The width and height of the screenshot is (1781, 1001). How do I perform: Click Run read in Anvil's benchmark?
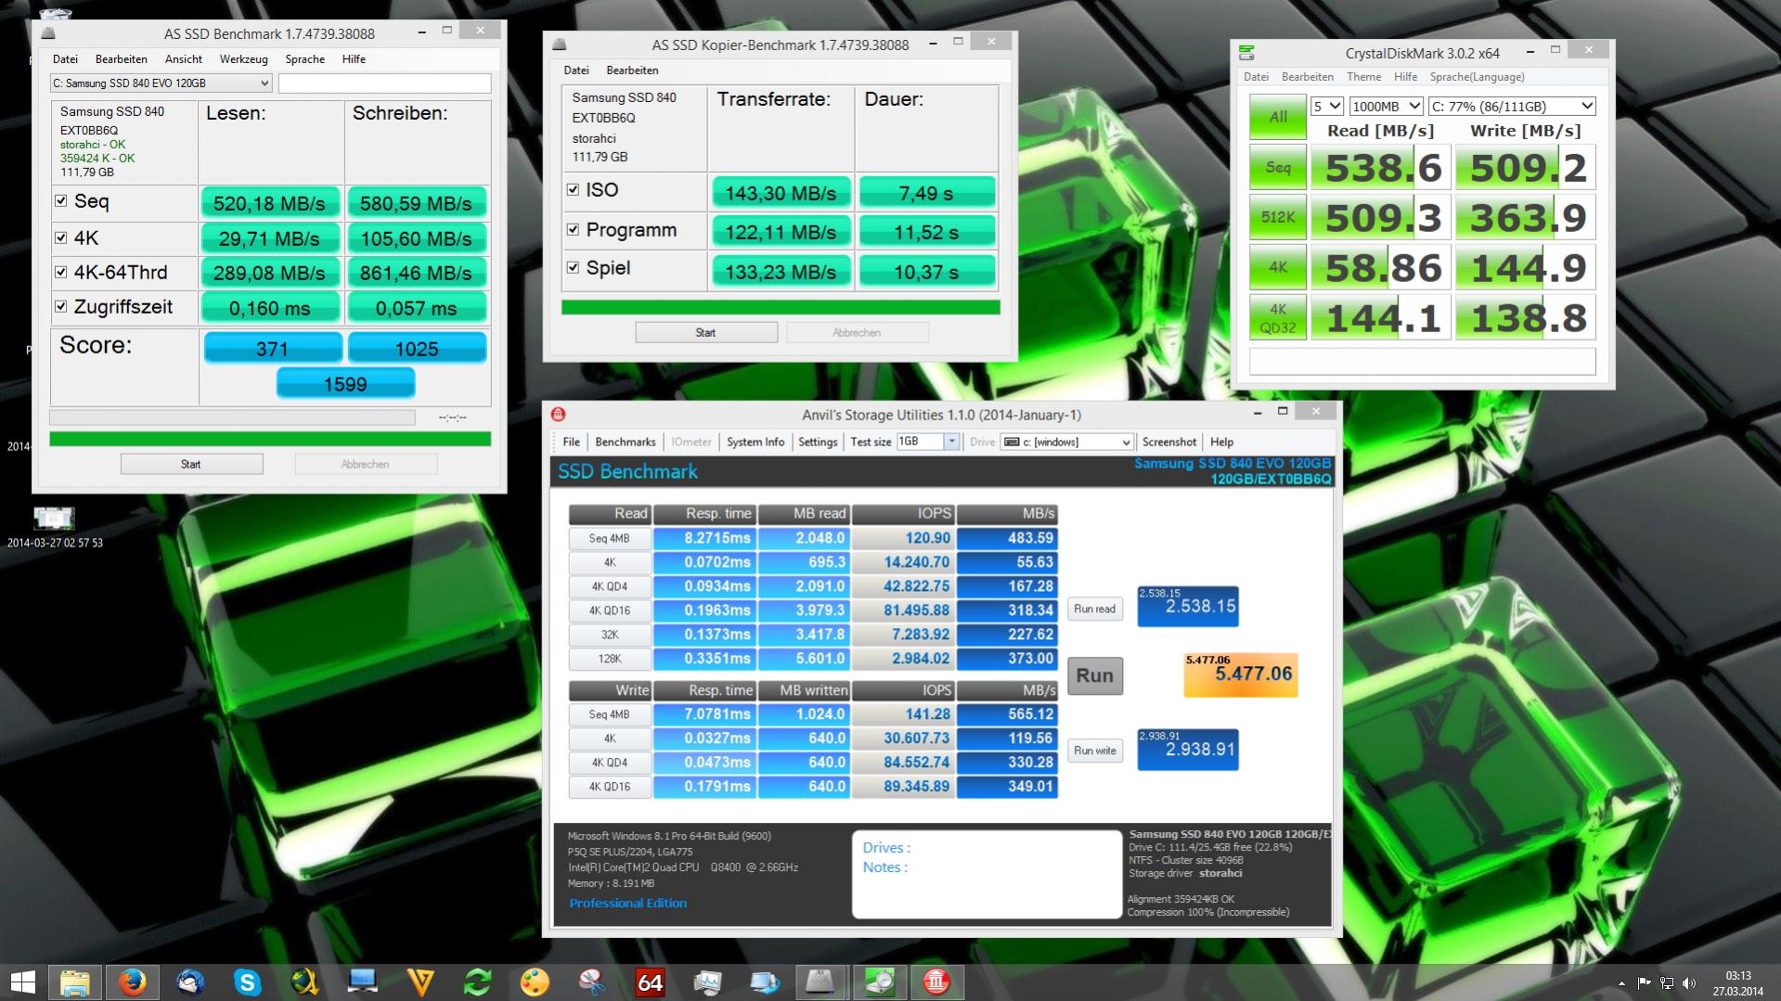pyautogui.click(x=1094, y=609)
